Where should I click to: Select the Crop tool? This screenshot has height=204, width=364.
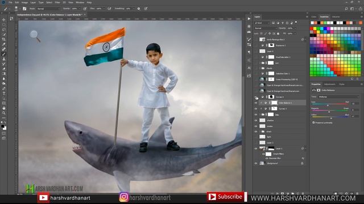[4, 39]
